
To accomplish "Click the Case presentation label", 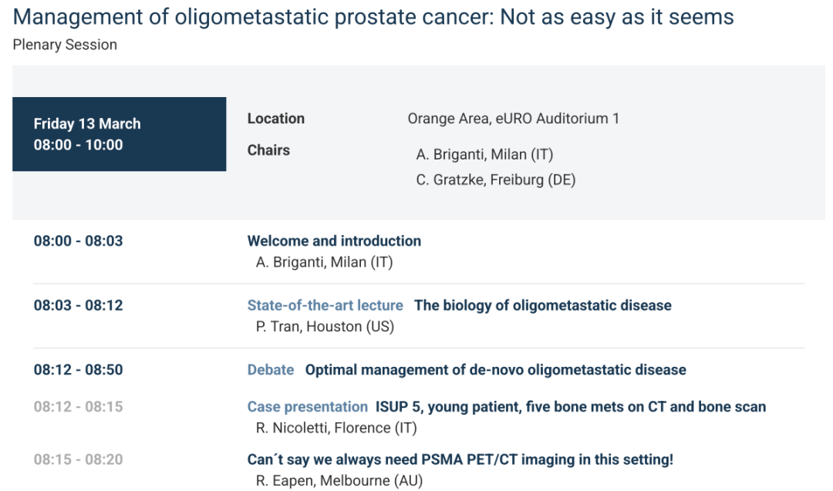I will coord(307,406).
